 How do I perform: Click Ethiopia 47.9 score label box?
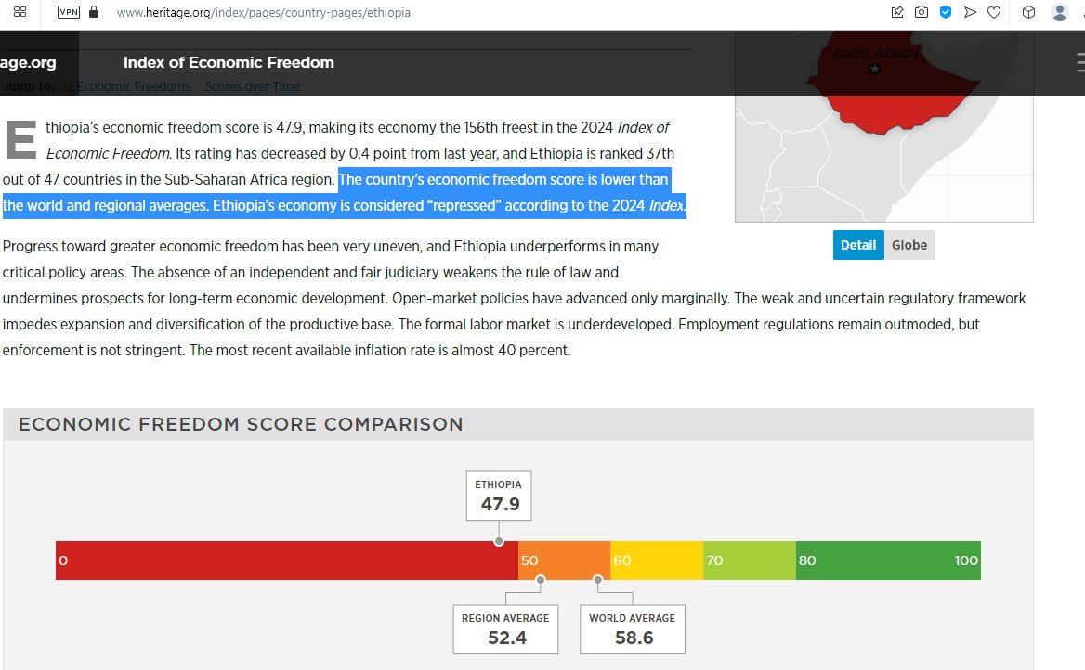pyautogui.click(x=499, y=496)
